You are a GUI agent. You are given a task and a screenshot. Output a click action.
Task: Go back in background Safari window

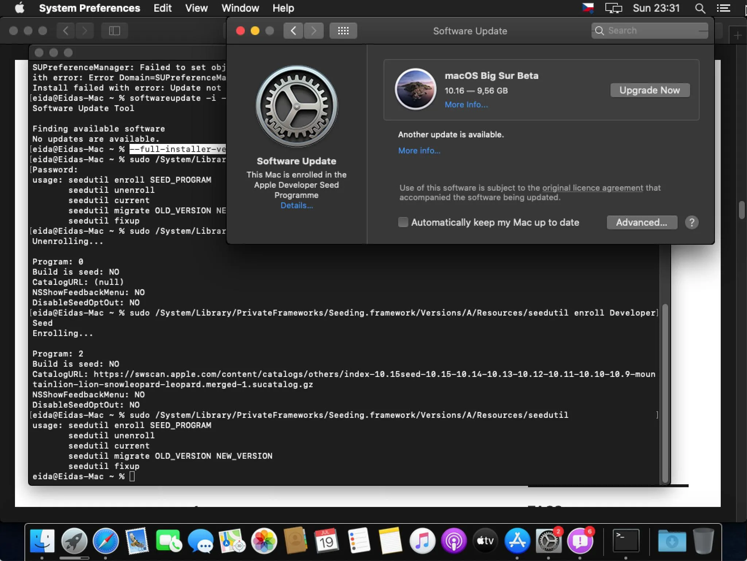point(66,31)
